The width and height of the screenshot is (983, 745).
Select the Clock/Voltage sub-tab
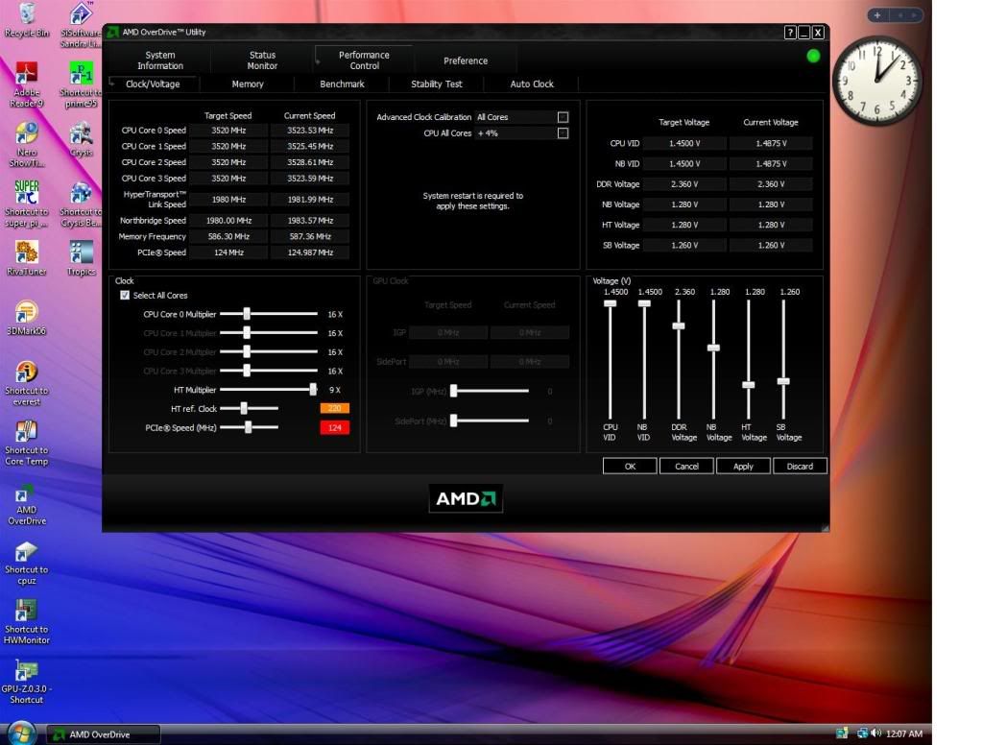pyautogui.click(x=153, y=84)
